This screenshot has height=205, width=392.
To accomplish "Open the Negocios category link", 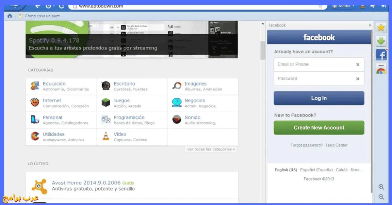I will 195,101.
